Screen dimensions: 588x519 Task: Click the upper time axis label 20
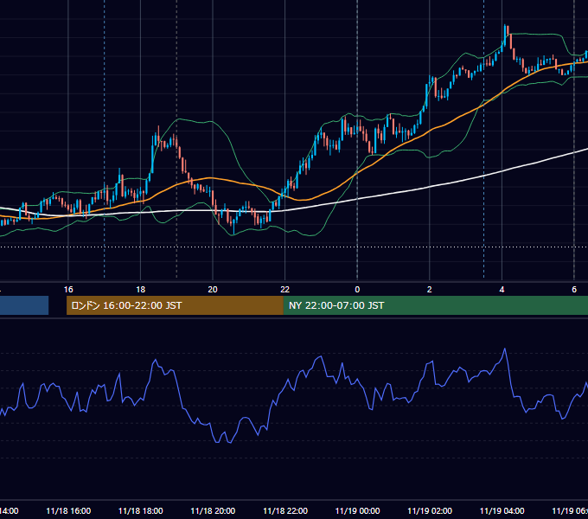pyautogui.click(x=213, y=290)
